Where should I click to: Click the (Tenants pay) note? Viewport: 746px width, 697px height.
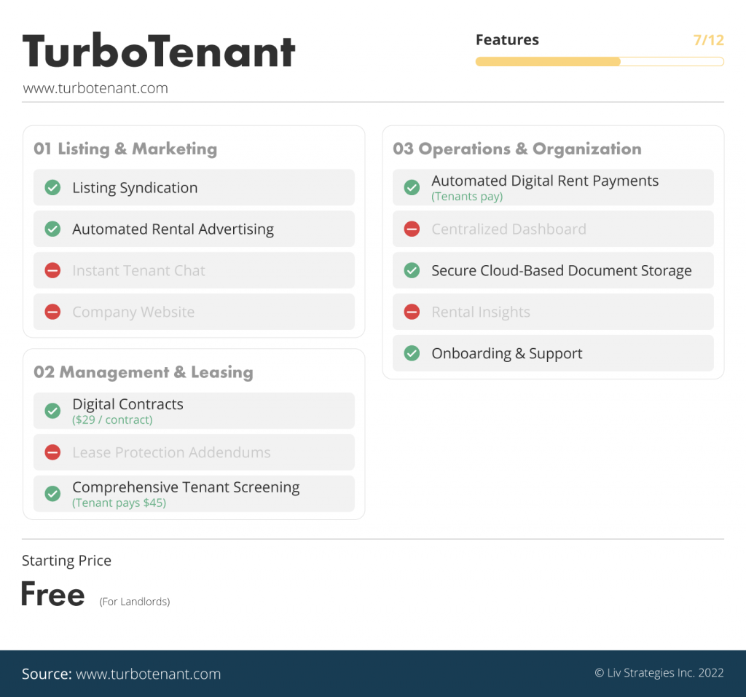pyautogui.click(x=467, y=197)
